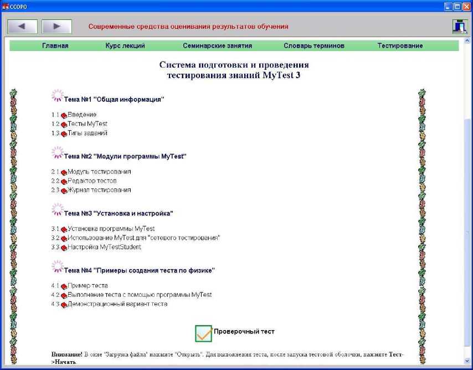
Task: Select the heading Тема №2 "Модули программы MyTest"
Action: pos(125,157)
